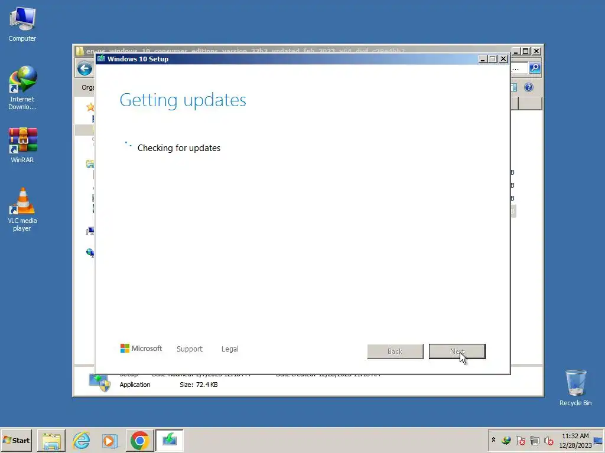The width and height of the screenshot is (605, 453).
Task: Open the Explorer help question mark icon
Action: tap(529, 87)
